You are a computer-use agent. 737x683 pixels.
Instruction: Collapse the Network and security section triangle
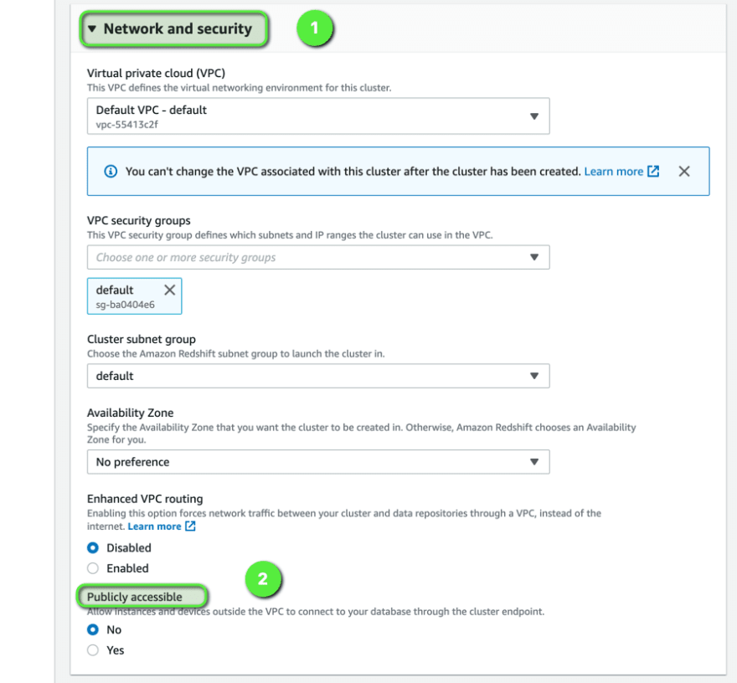click(92, 28)
